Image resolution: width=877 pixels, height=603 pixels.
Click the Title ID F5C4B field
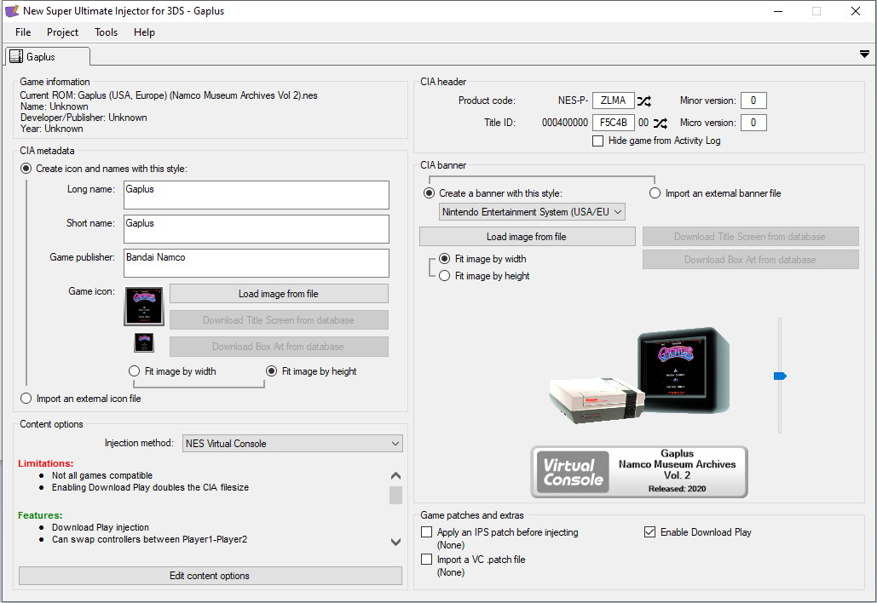[614, 123]
